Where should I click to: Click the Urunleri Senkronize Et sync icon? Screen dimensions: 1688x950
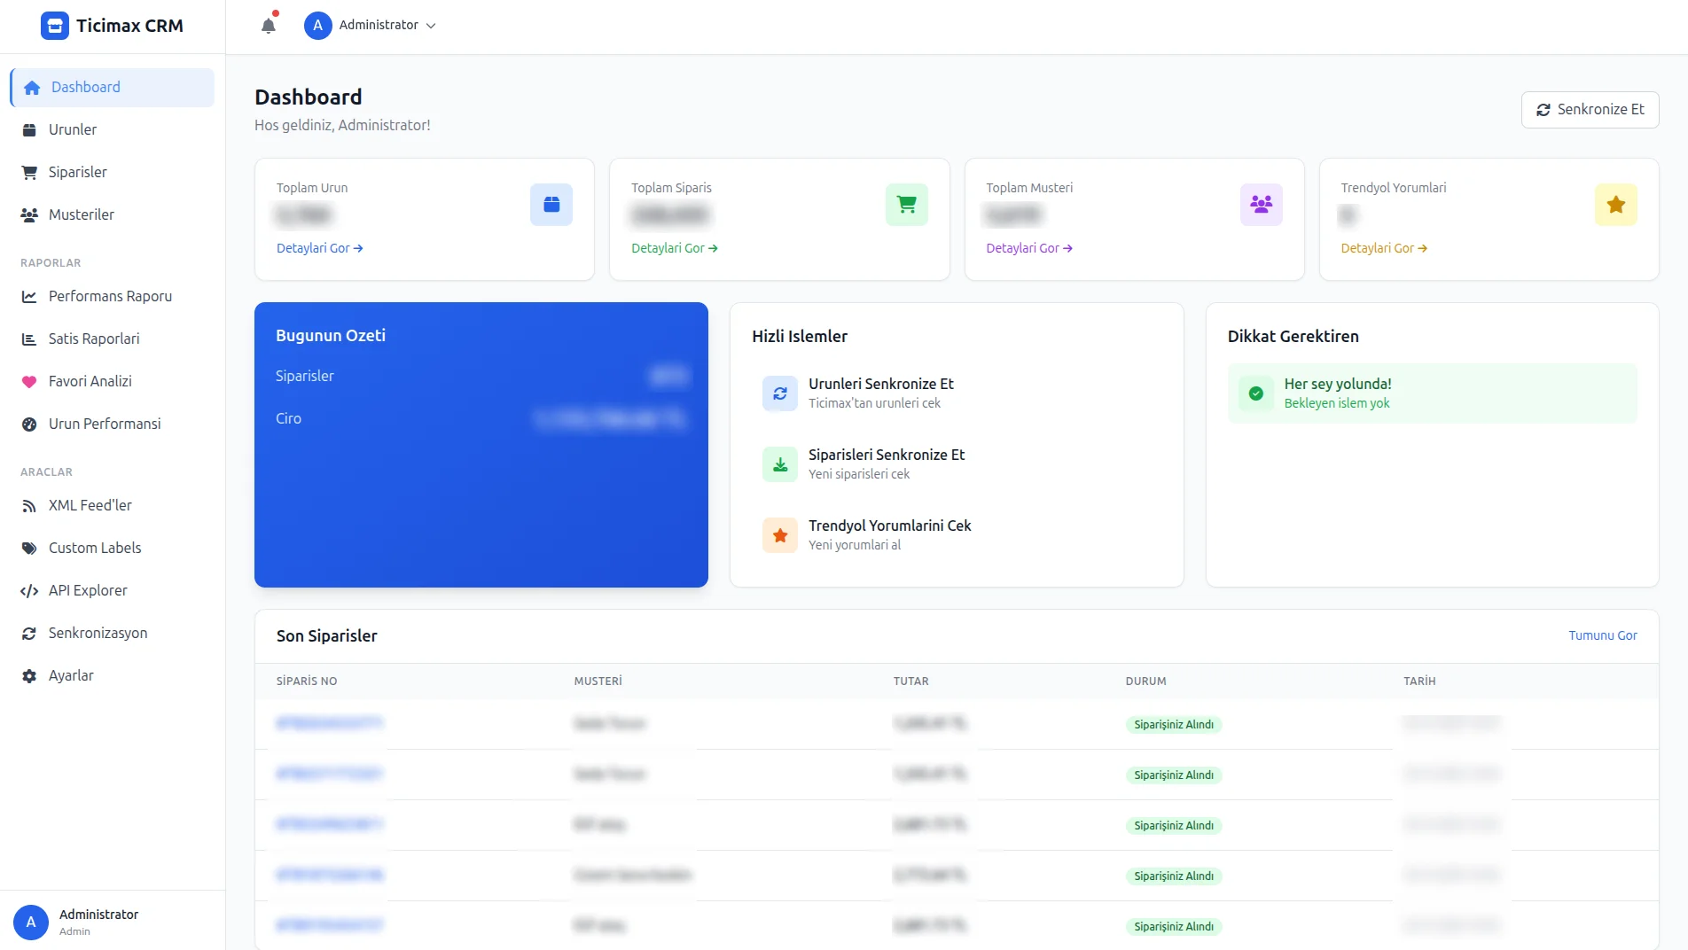[780, 393]
